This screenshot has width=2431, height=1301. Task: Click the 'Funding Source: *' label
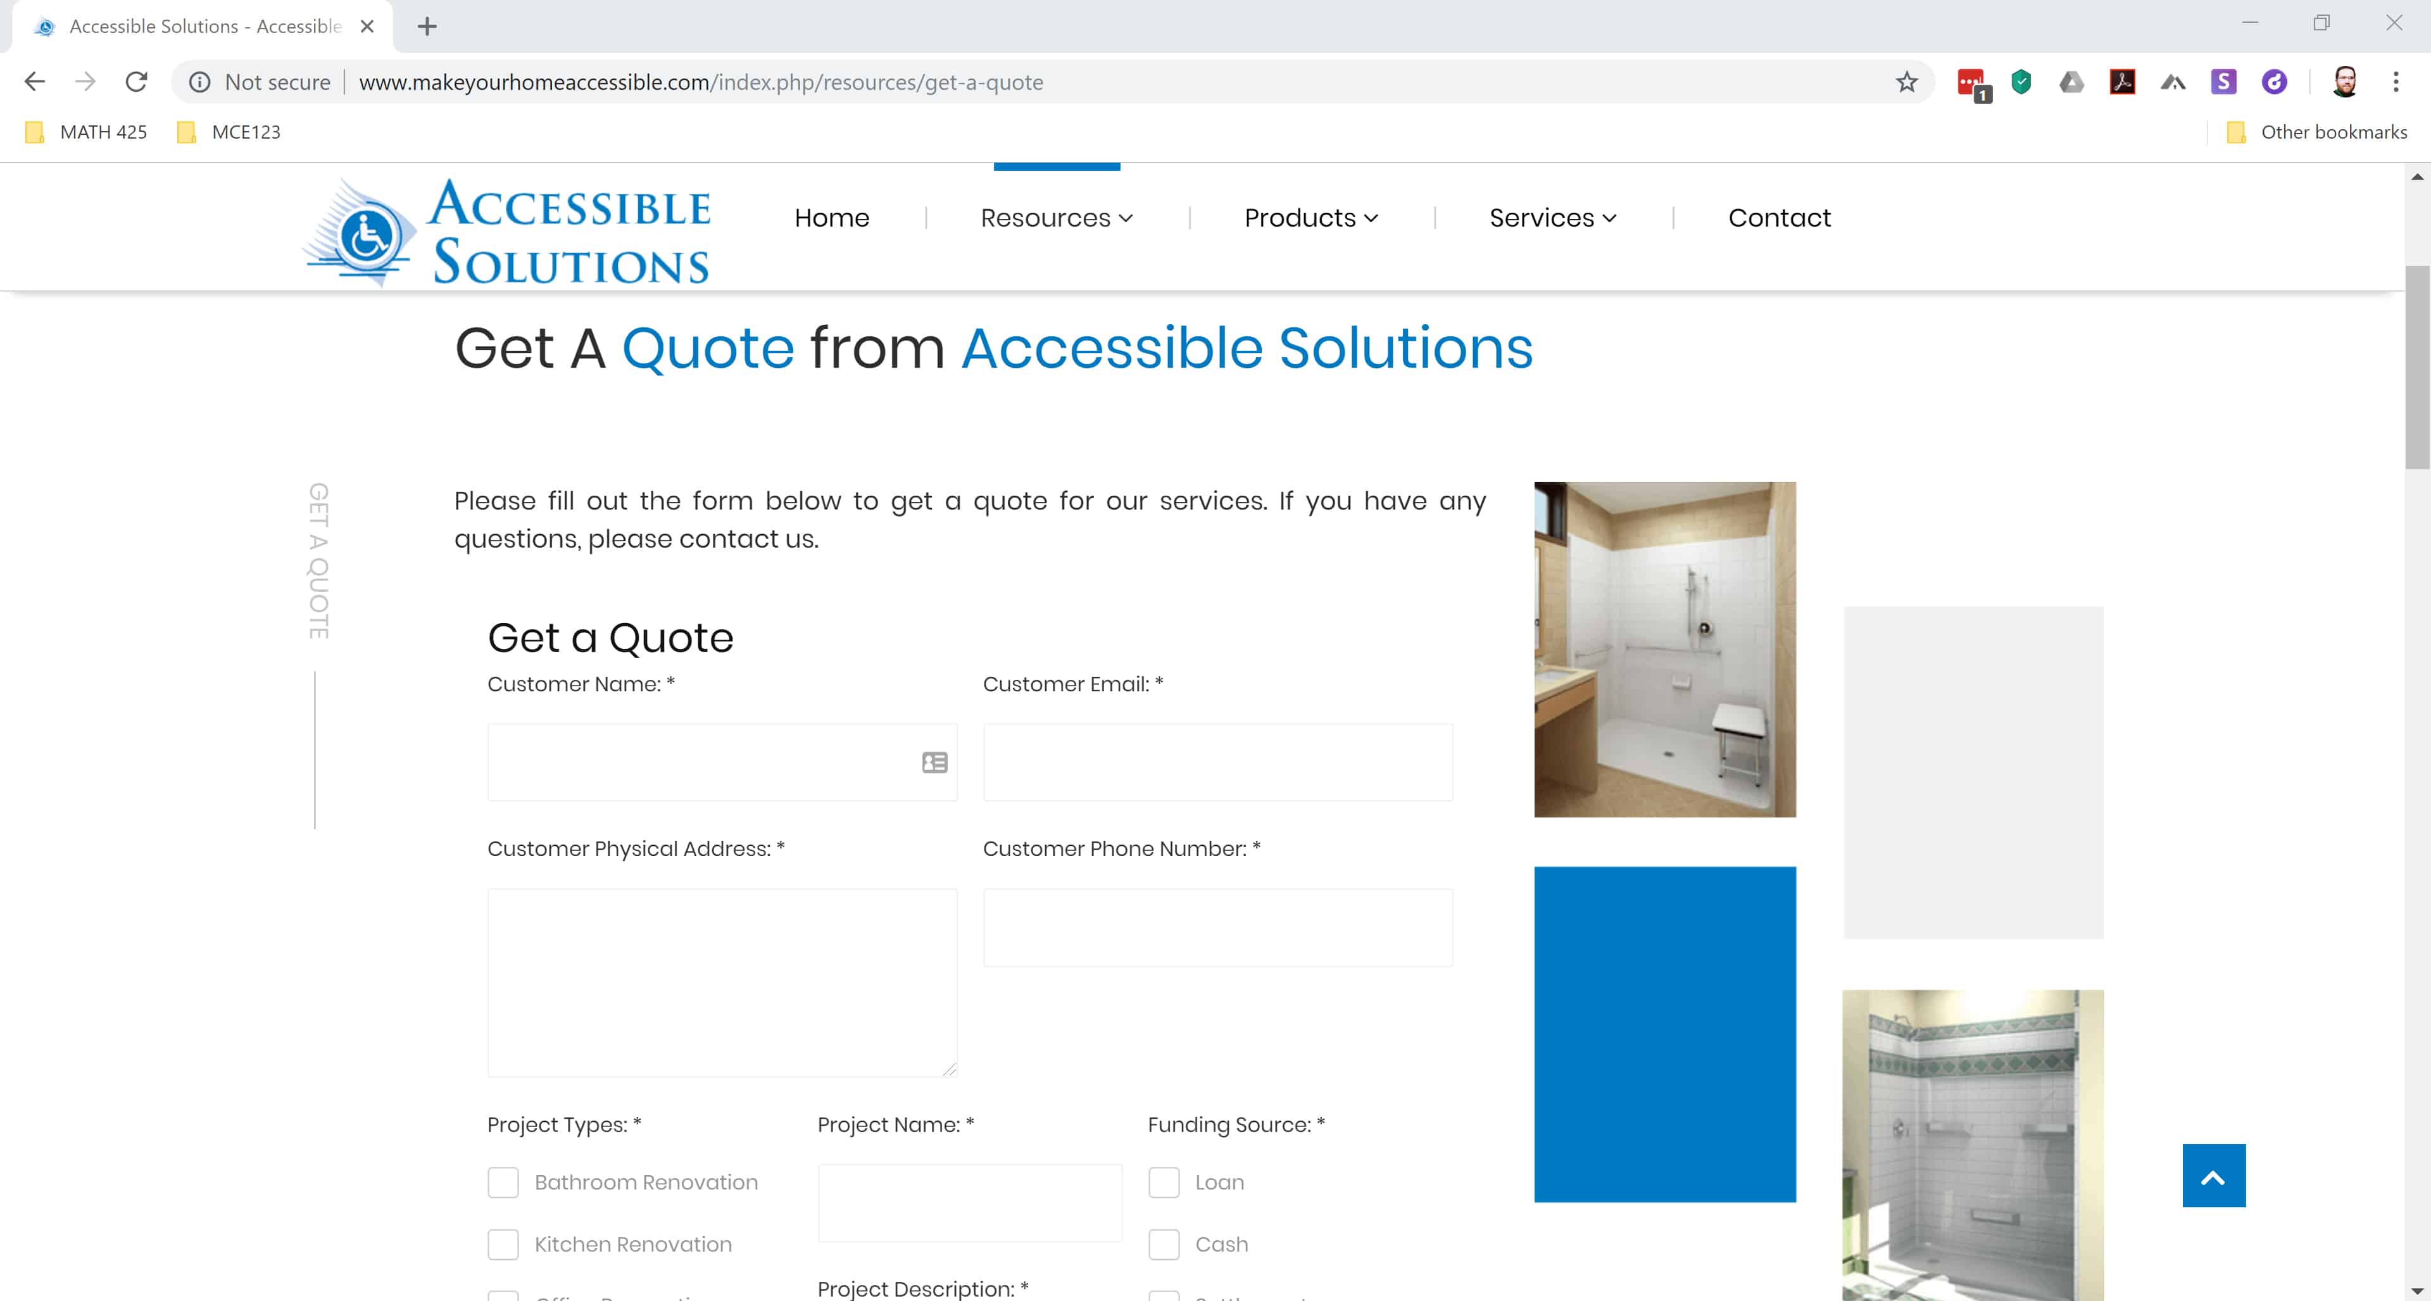point(1236,1124)
